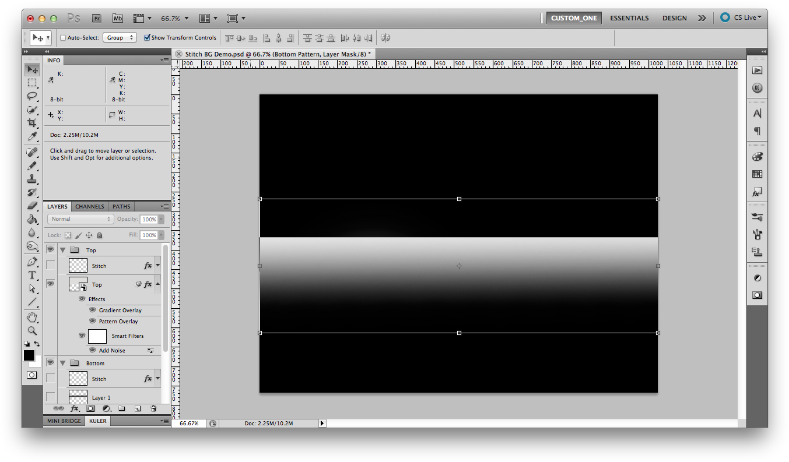This screenshot has width=789, height=462.
Task: Switch to the ESSENTIALS workspace
Action: click(x=629, y=18)
